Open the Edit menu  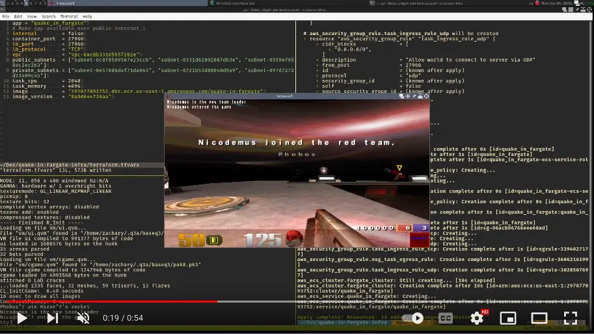(x=18, y=16)
